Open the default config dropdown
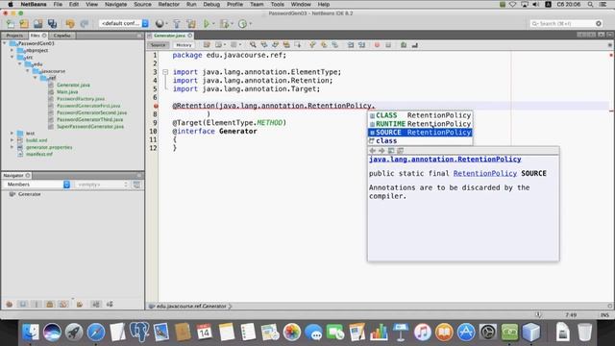This screenshot has width=615, height=346. point(124,23)
